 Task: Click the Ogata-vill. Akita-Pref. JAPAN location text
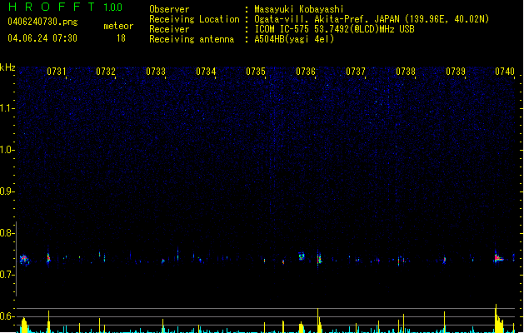point(372,19)
